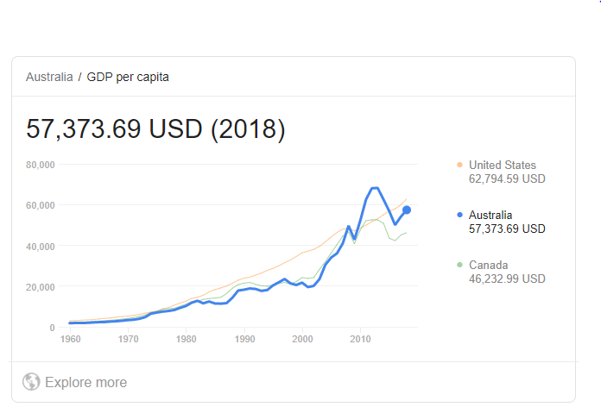Click the 40,000 y-axis label
This screenshot has height=407, width=601.
coord(41,247)
